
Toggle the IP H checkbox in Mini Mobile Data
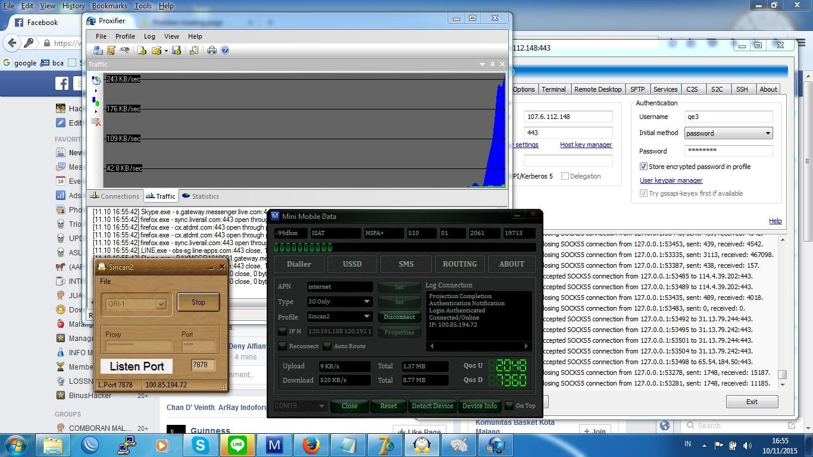[x=283, y=331]
